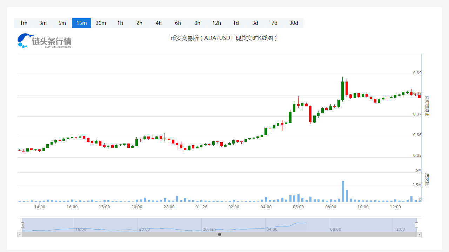Click the tallest volume bar

click(343, 191)
